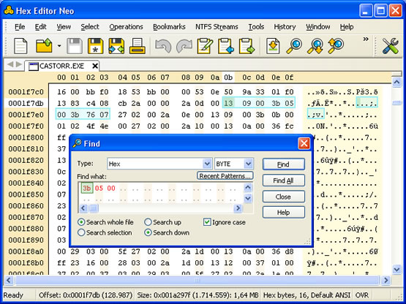Screen dimensions: 406x304
Task: Expand the Open file arrow dropdown
Action: [x=59, y=46]
